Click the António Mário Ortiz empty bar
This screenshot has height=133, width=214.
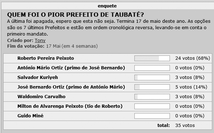(152, 68)
